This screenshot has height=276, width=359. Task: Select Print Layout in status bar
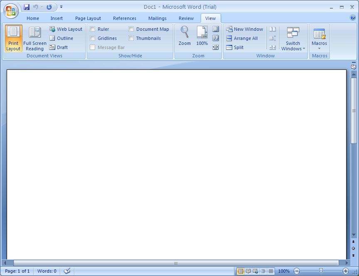pos(241,271)
